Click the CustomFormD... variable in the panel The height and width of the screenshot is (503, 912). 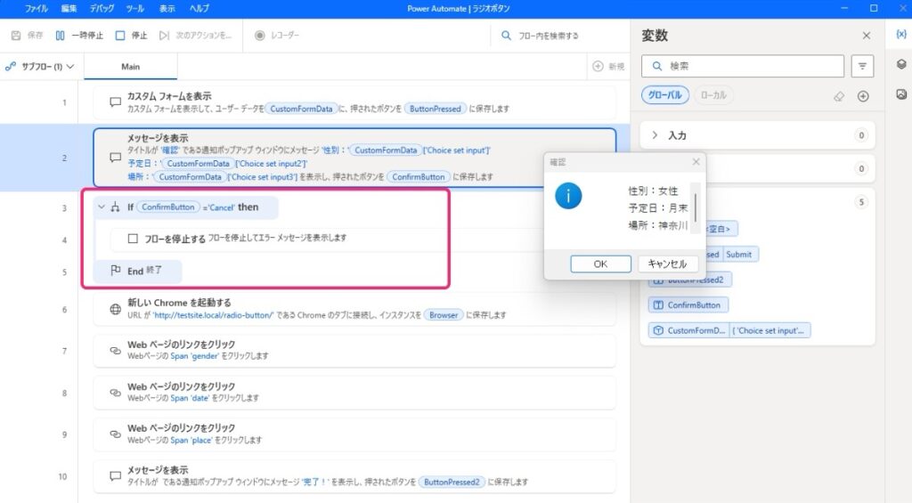click(690, 330)
